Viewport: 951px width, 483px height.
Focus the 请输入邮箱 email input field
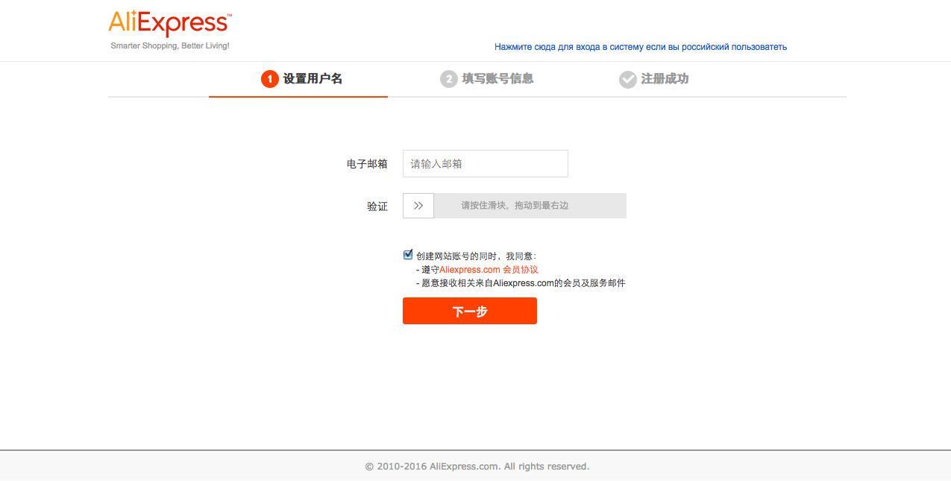(x=485, y=164)
